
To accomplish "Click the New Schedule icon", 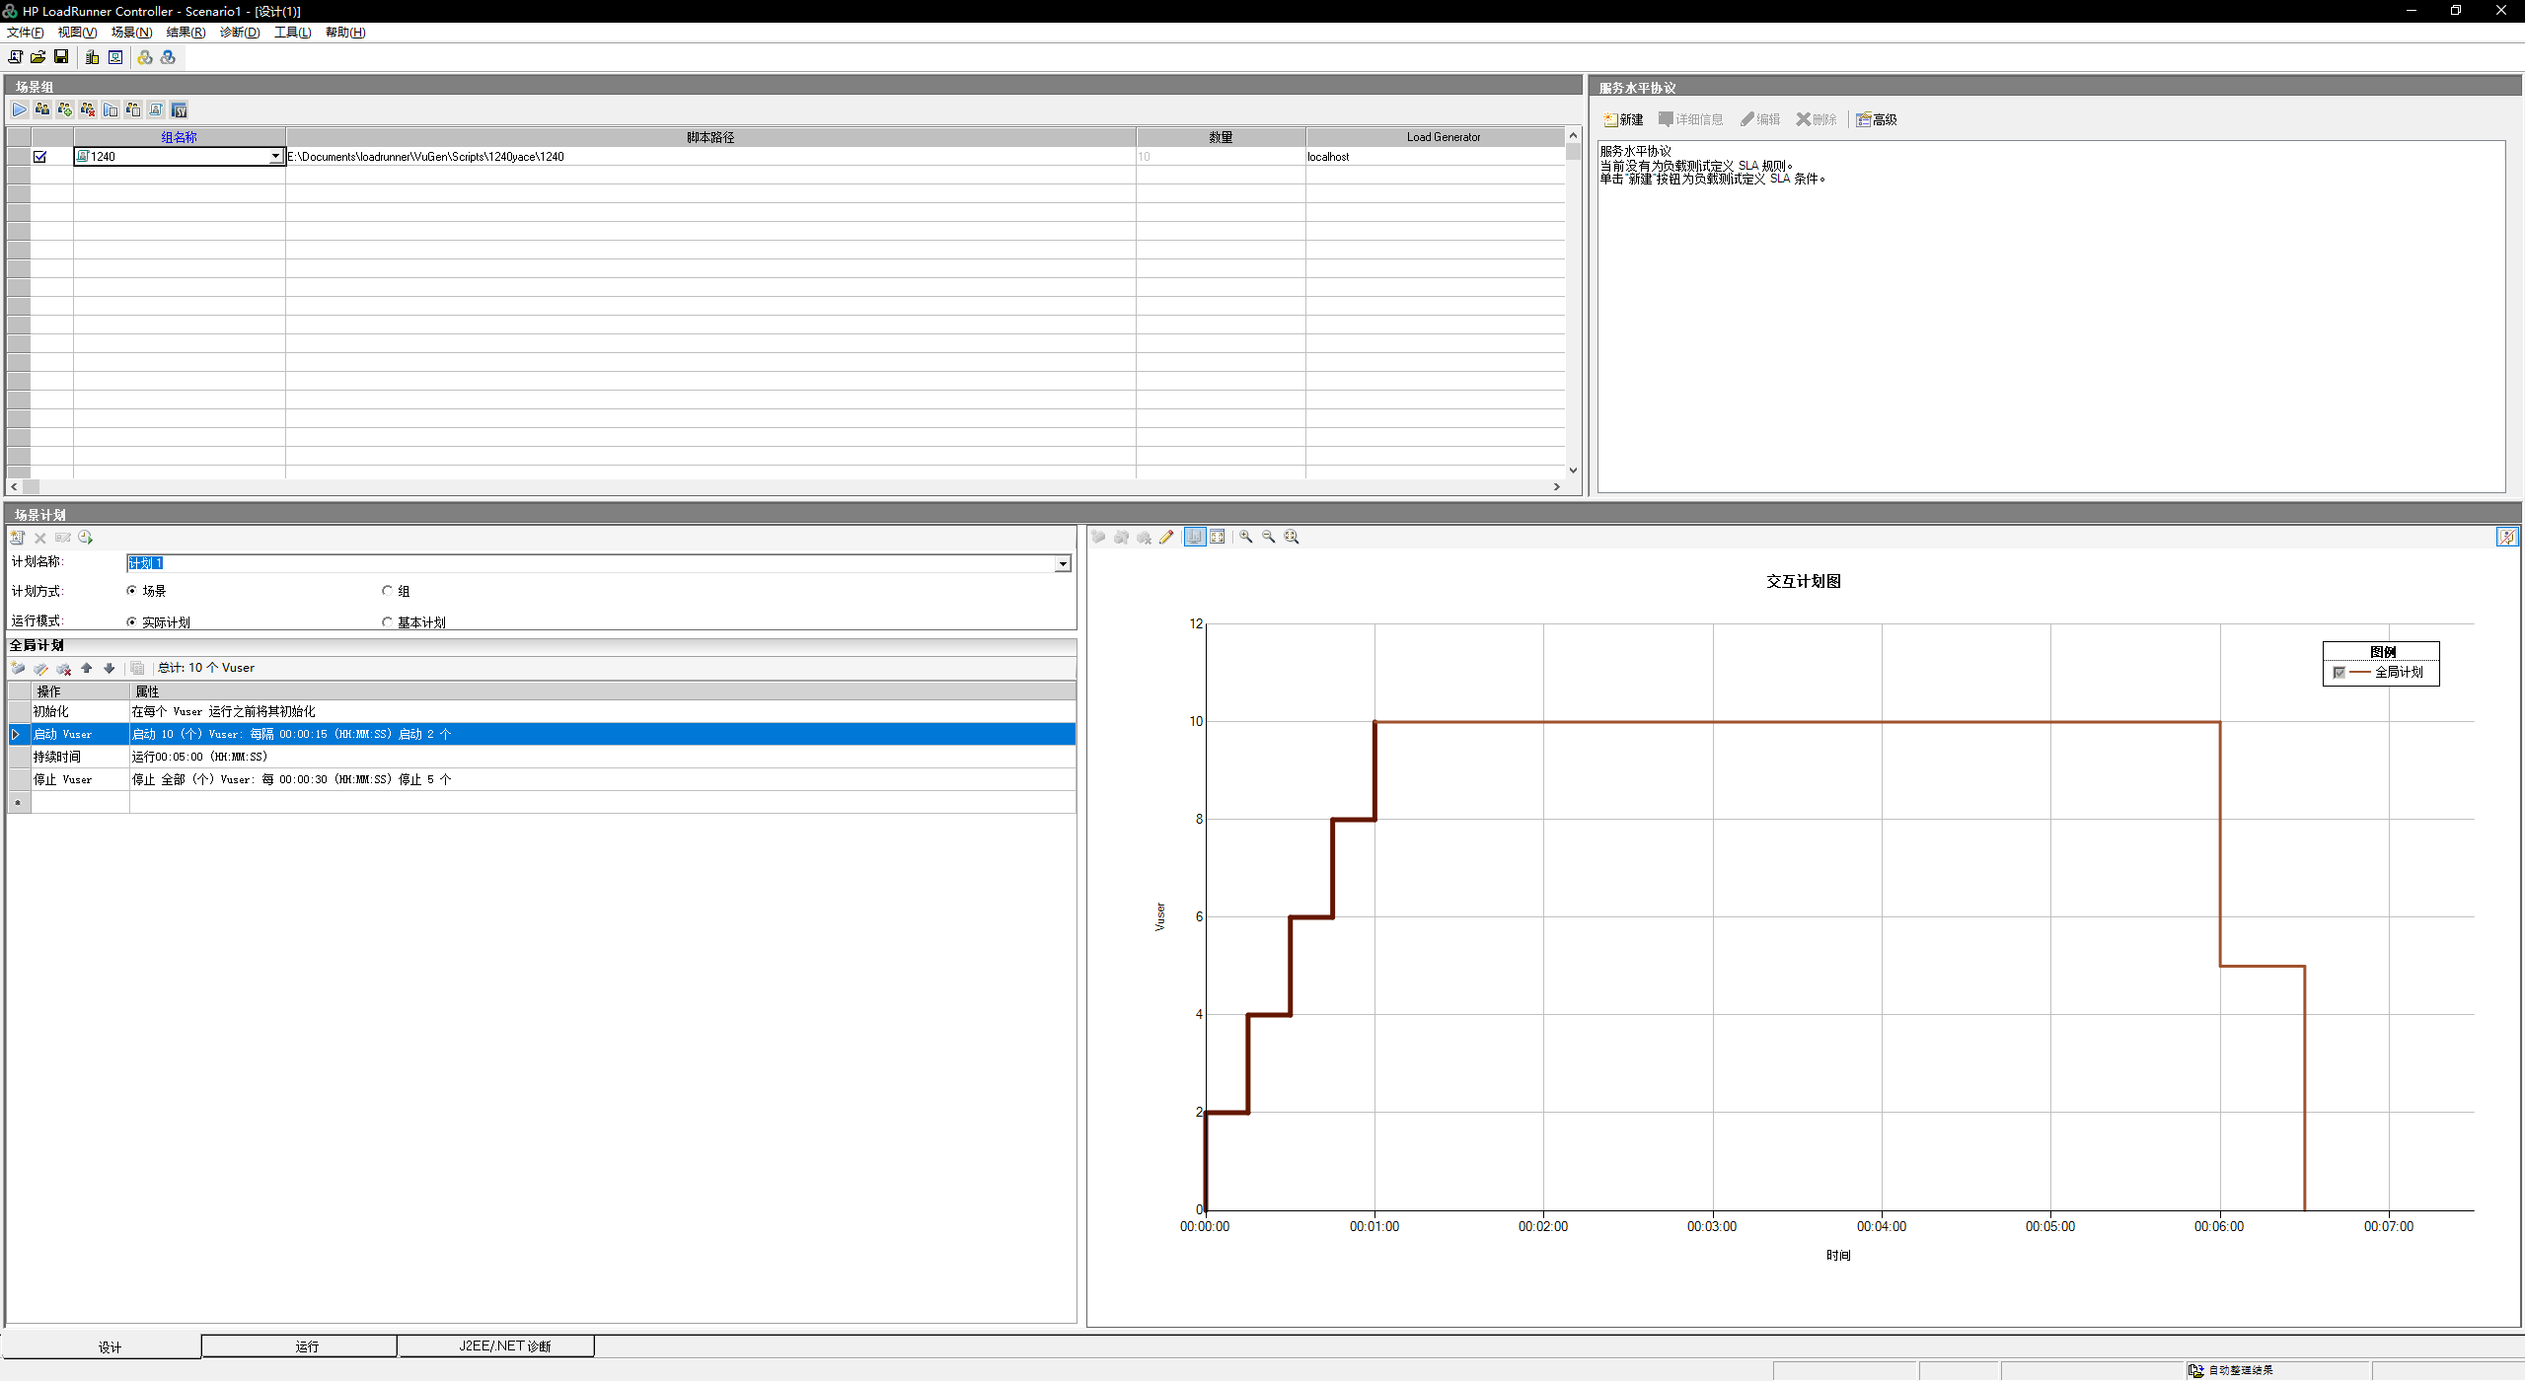I will coord(18,538).
